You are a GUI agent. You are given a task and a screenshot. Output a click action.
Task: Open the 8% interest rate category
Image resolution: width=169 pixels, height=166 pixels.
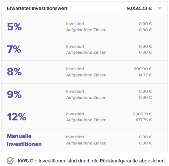(14, 72)
